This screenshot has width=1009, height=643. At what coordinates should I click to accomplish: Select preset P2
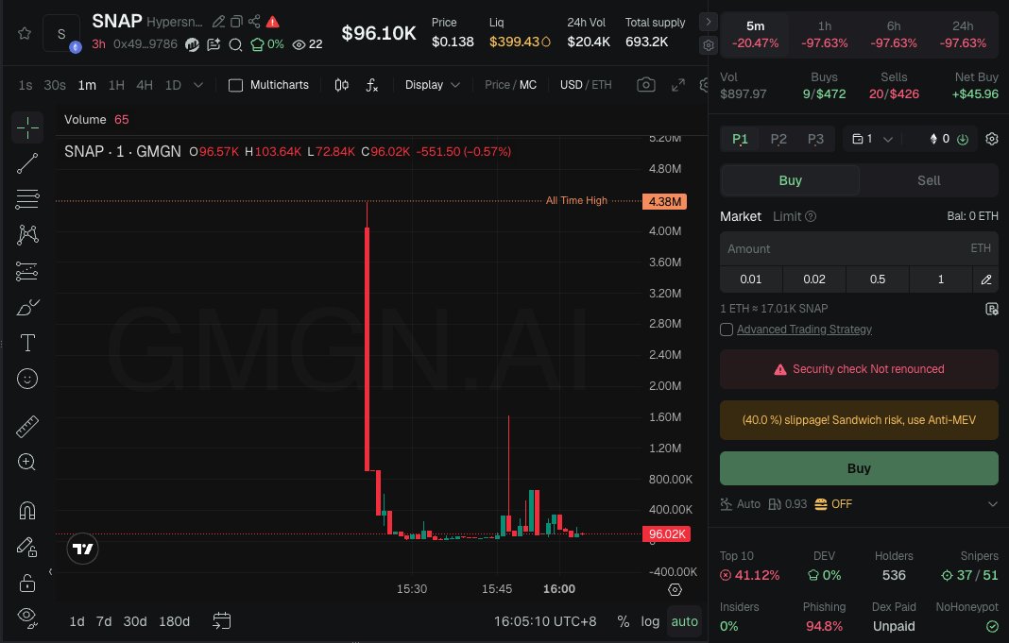pyautogui.click(x=778, y=139)
